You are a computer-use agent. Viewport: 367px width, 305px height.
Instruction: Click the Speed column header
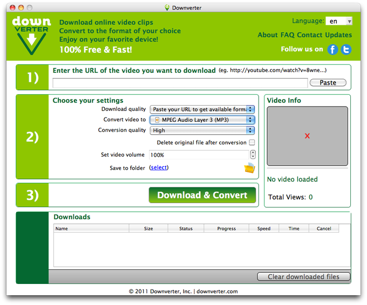264,228
